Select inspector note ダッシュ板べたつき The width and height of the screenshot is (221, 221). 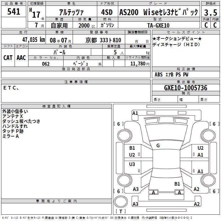[x=21, y=121]
